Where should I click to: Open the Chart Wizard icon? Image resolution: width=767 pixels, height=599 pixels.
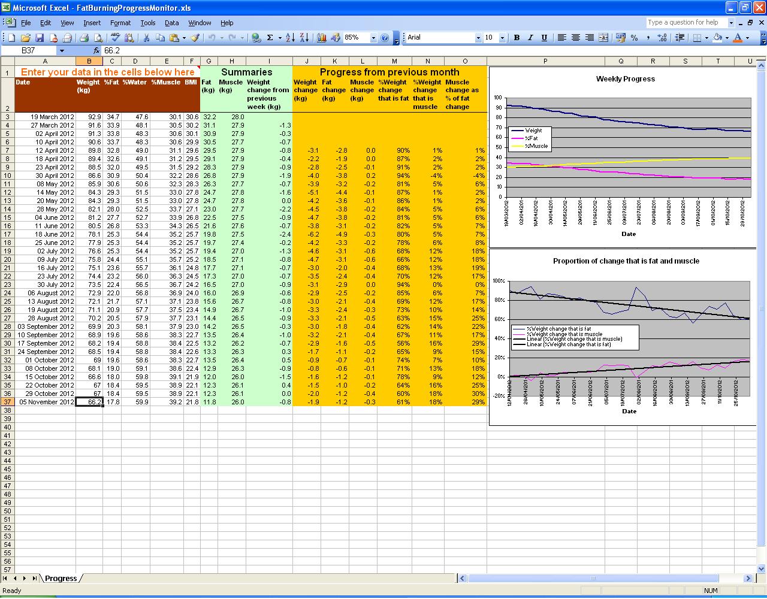point(322,38)
